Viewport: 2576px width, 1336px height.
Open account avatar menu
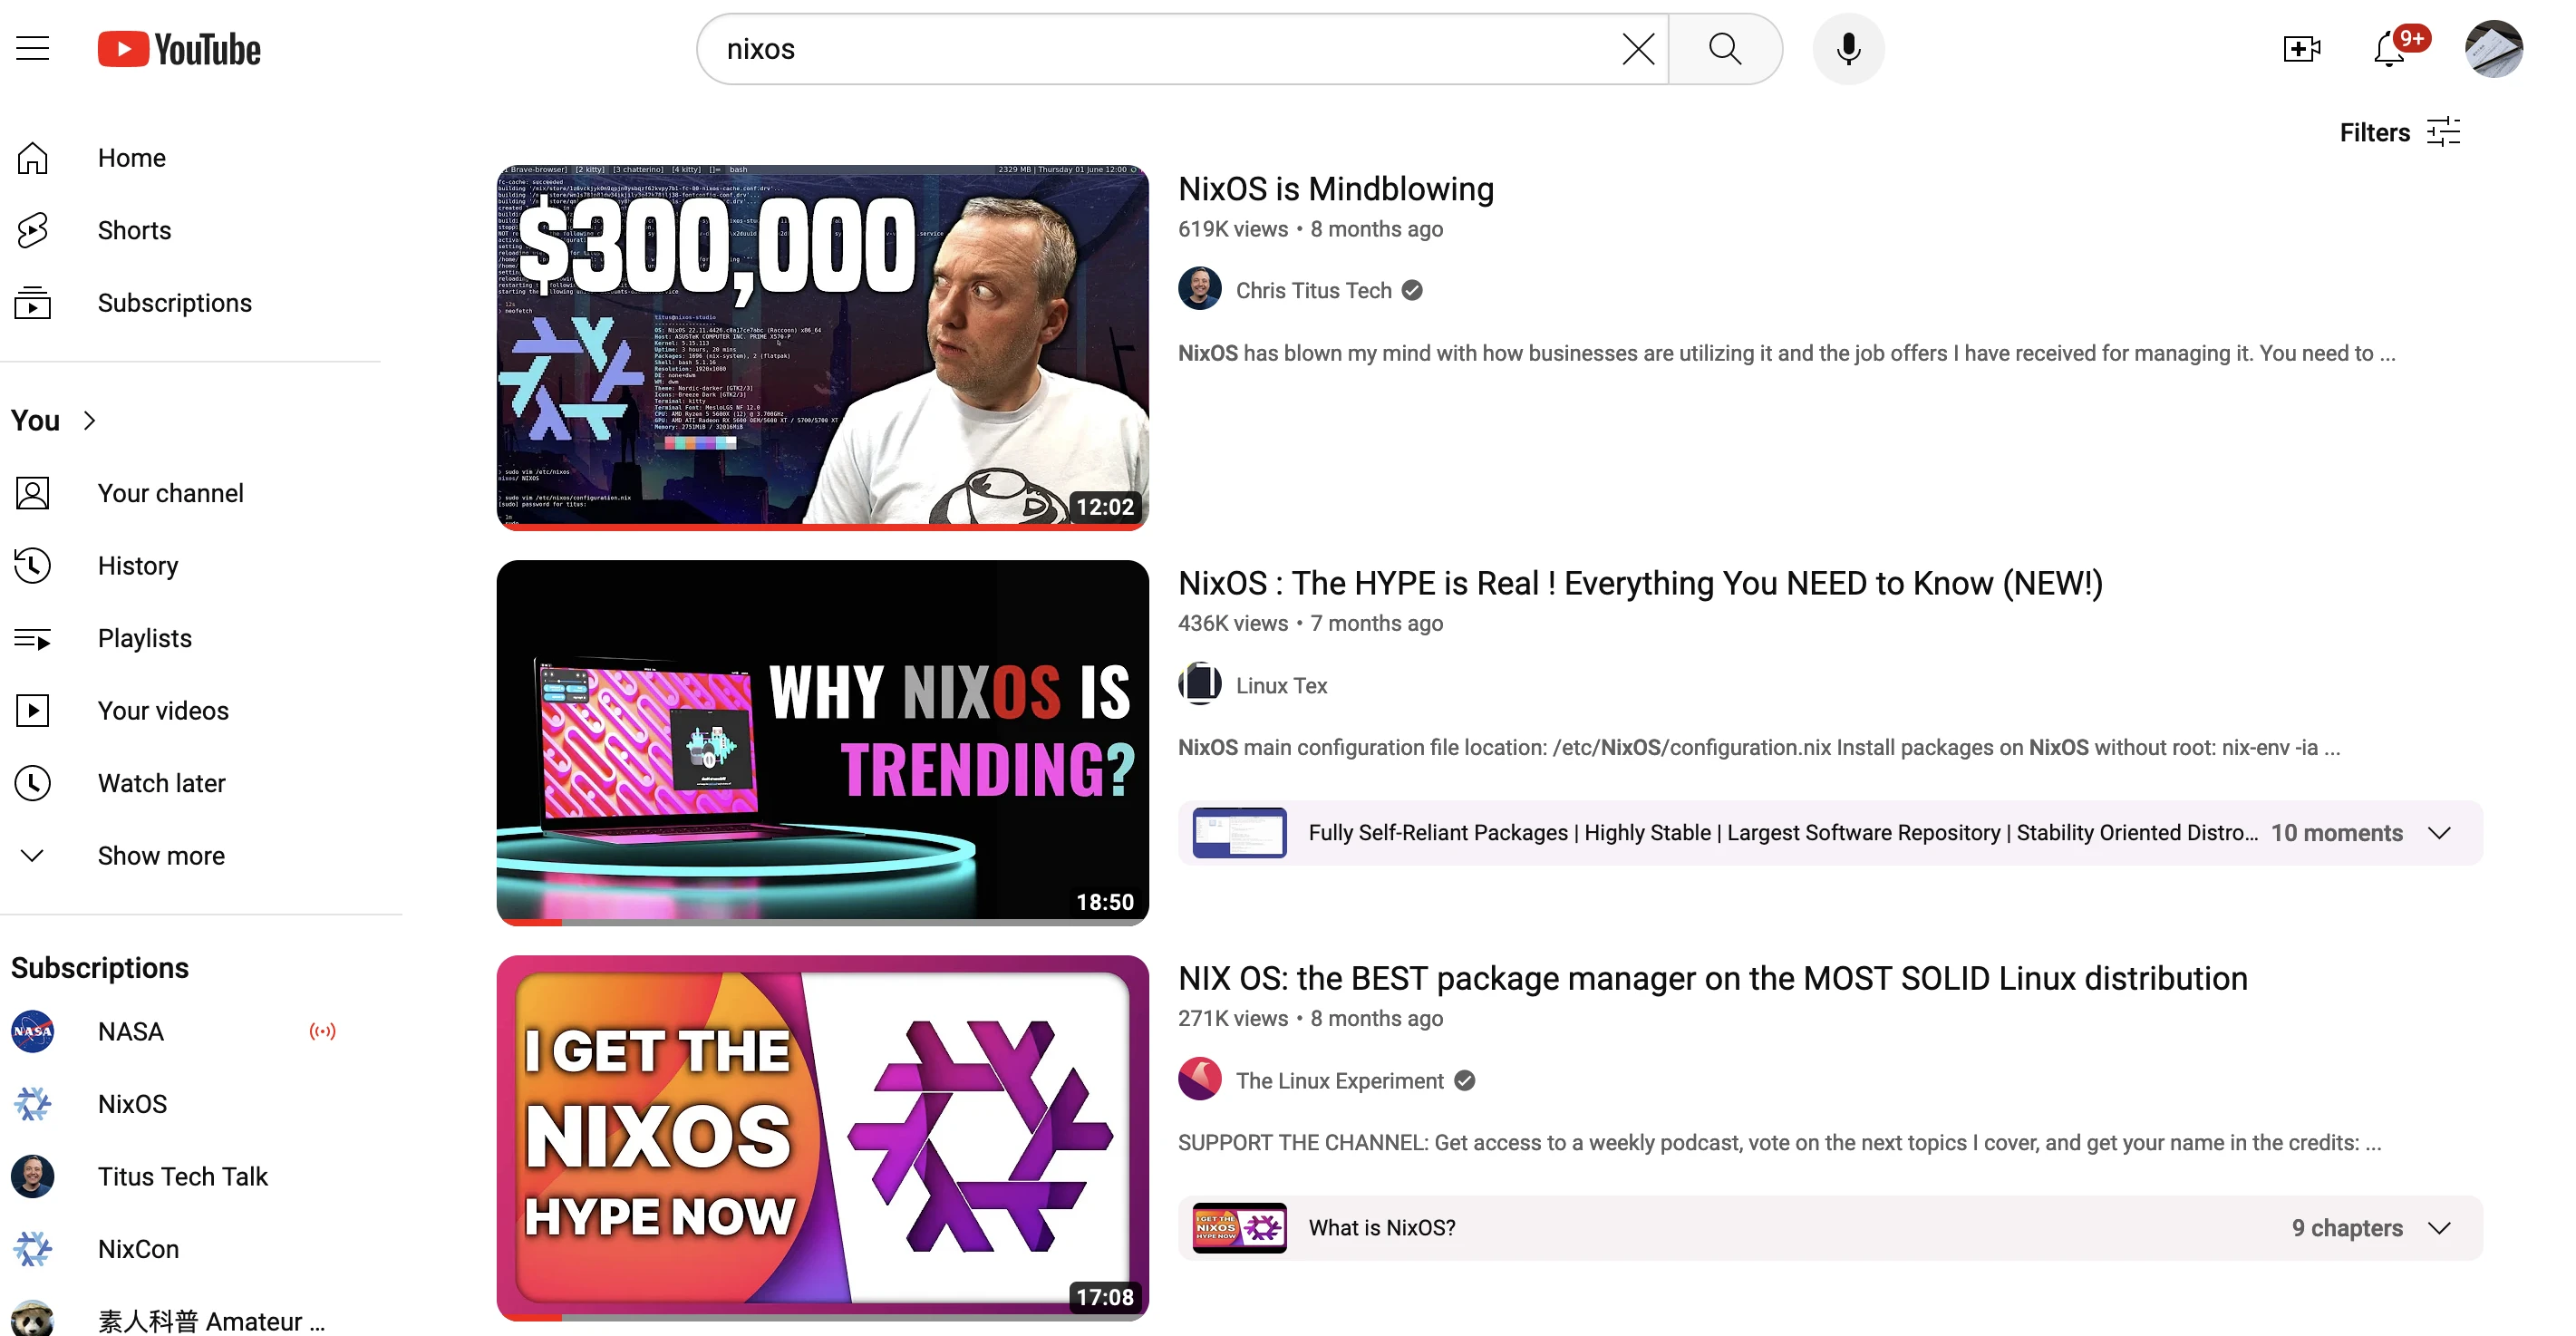point(2493,49)
